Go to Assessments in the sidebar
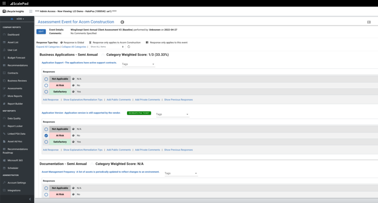Image resolution: width=378 pixels, height=203 pixels. click(x=15, y=88)
